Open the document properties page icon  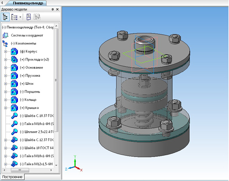point(28,17)
